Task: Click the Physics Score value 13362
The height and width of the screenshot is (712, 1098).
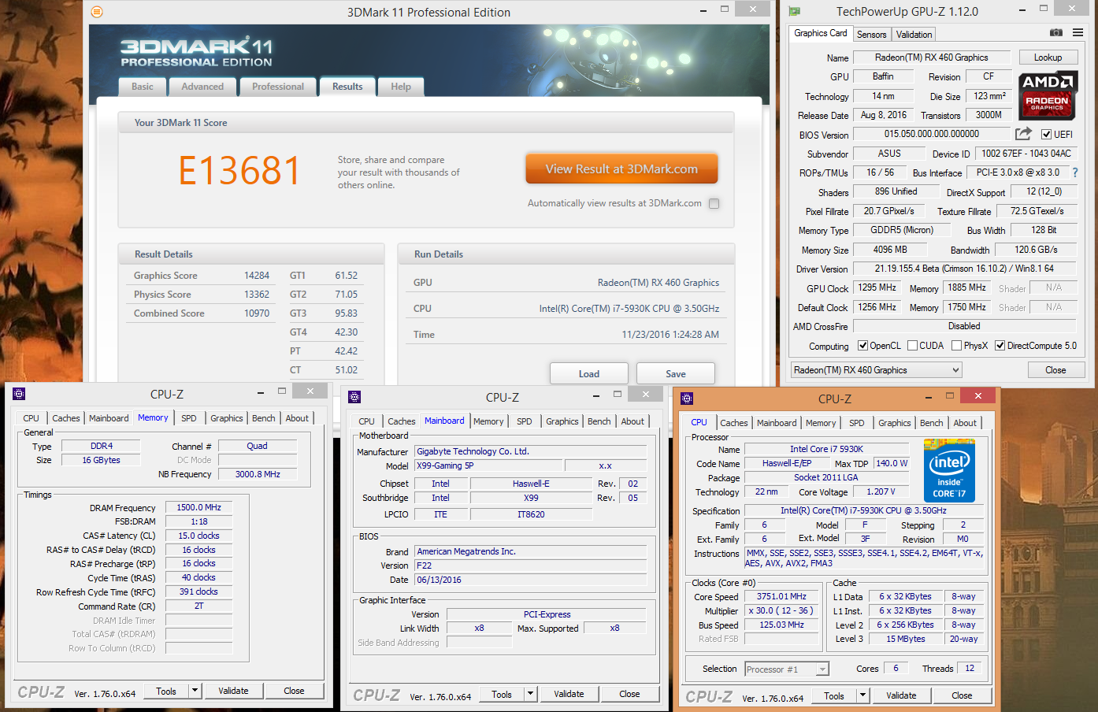Action: point(256,295)
